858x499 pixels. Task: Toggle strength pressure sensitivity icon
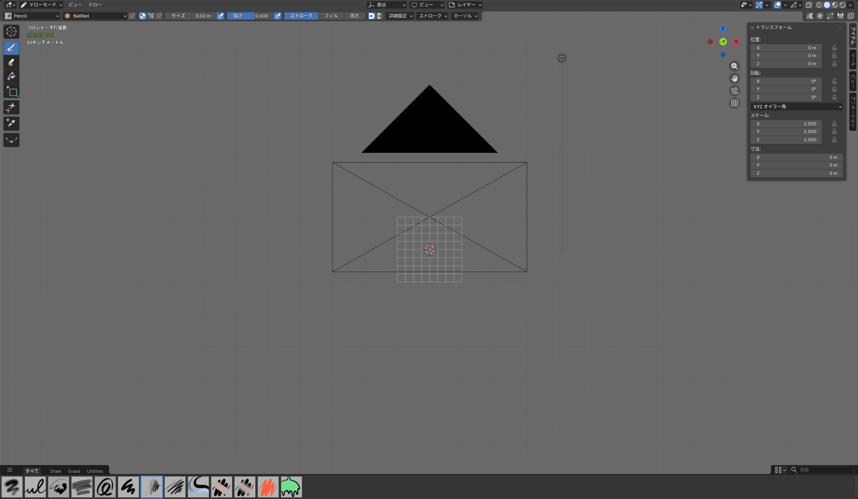click(x=278, y=16)
